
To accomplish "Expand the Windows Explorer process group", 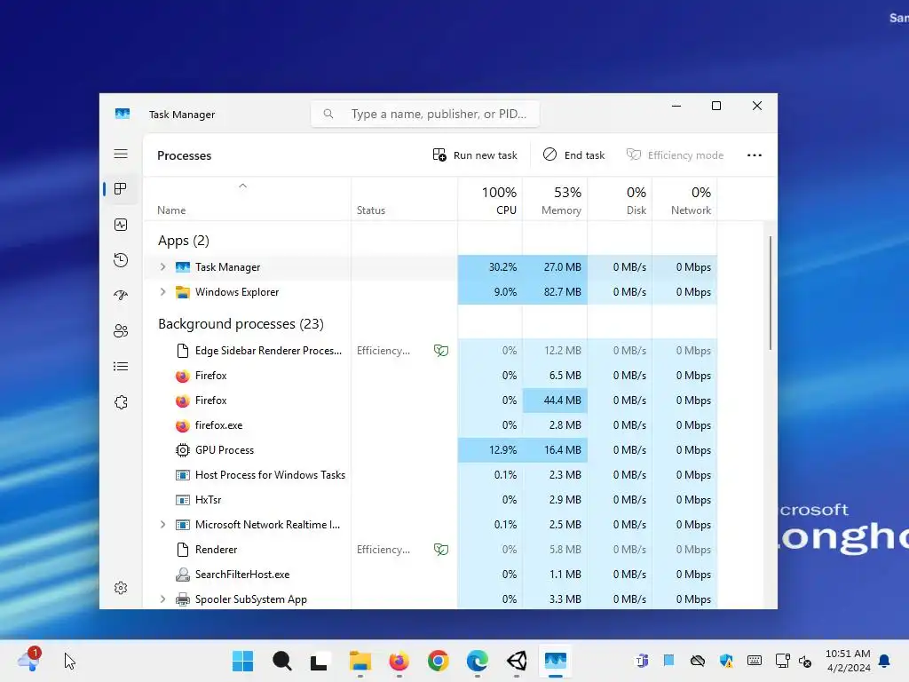I will click(163, 291).
